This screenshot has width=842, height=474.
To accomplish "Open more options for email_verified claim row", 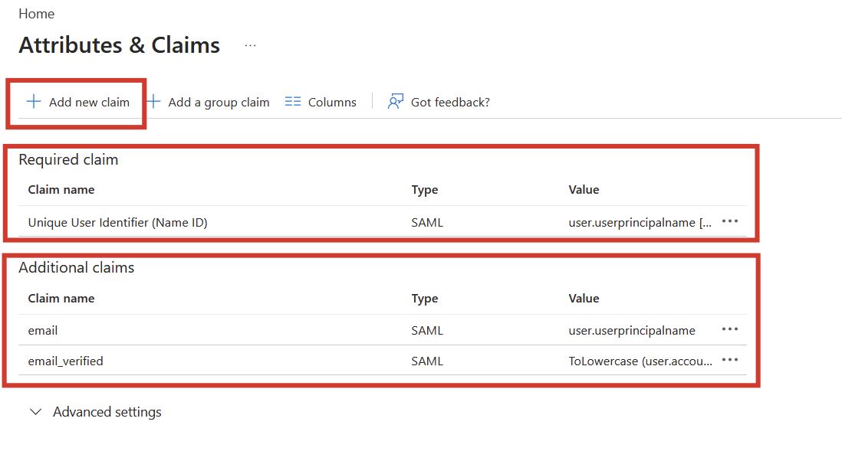I will (730, 361).
